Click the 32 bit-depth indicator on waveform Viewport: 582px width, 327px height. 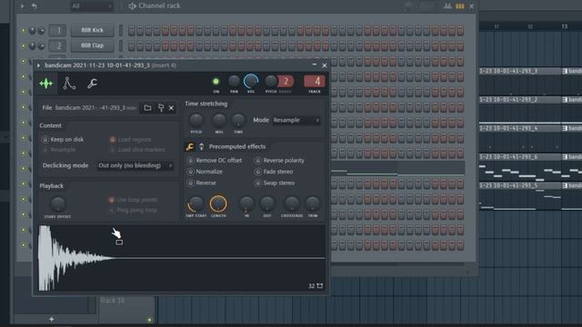(311, 286)
